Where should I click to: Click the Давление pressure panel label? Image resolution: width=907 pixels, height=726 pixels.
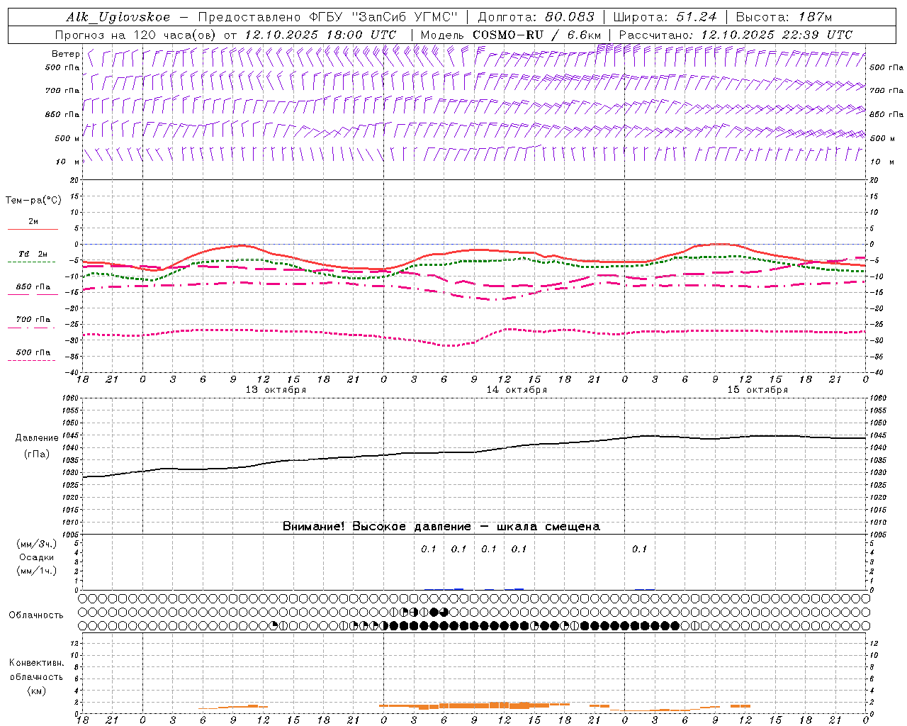tap(37, 438)
